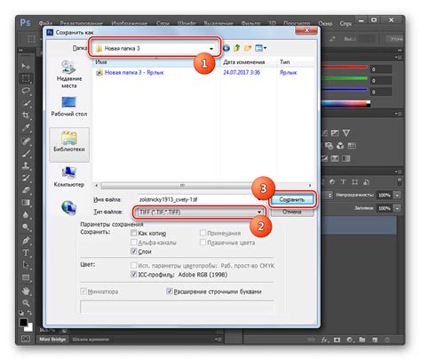Sort by Имя column header

(156, 62)
